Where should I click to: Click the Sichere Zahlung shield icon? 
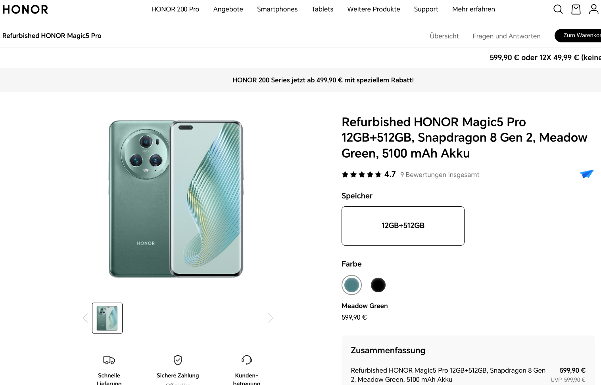(x=178, y=360)
